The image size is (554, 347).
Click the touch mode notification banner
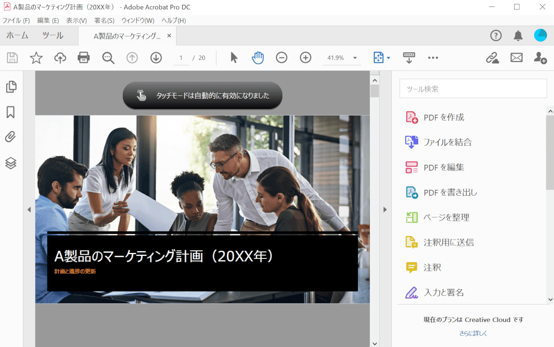point(203,95)
